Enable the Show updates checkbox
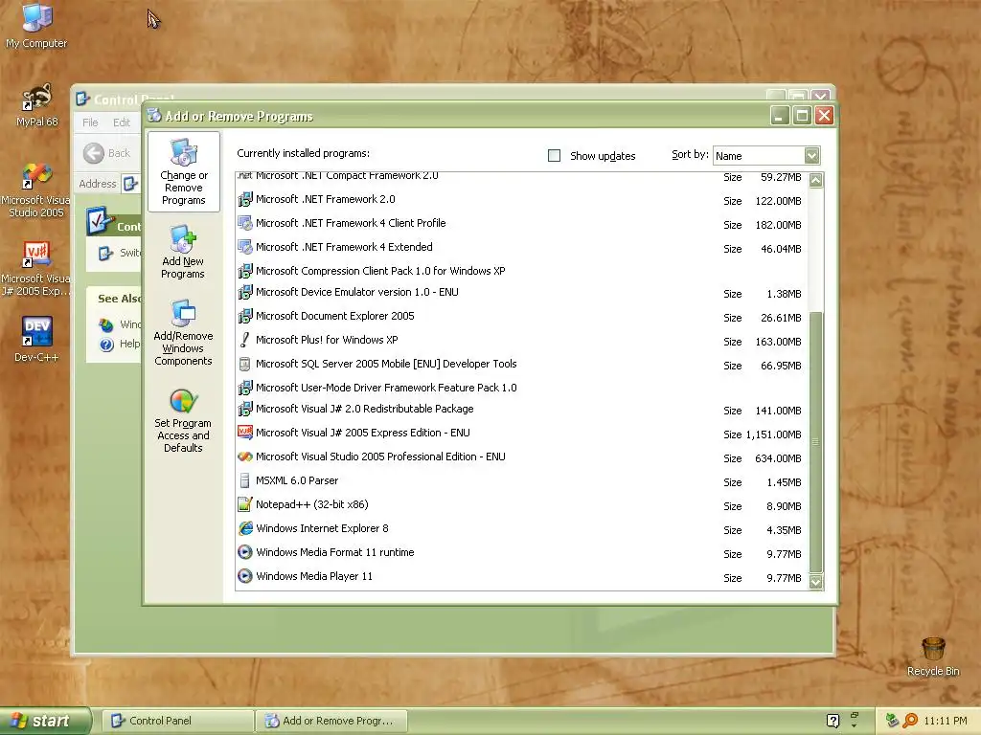Viewport: 981px width, 735px height. tap(555, 156)
